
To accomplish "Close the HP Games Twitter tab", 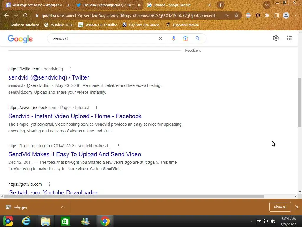I will click(139, 5).
